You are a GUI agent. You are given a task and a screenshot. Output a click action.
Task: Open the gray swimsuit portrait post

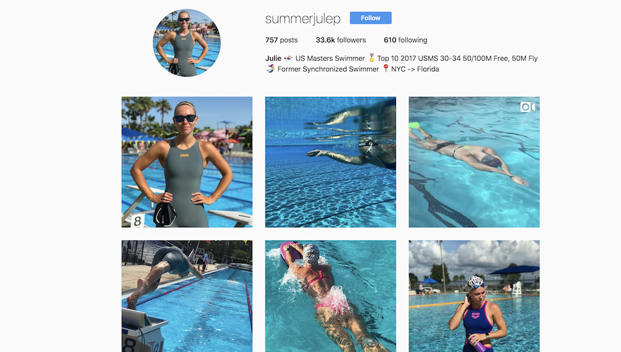pos(187,162)
